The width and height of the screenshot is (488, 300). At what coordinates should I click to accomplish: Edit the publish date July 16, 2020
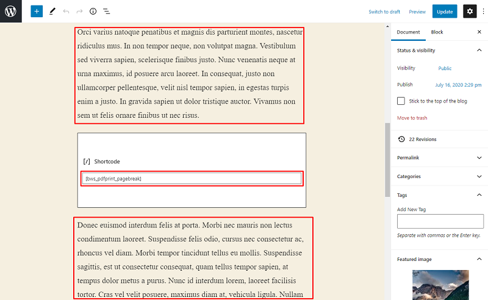click(458, 85)
